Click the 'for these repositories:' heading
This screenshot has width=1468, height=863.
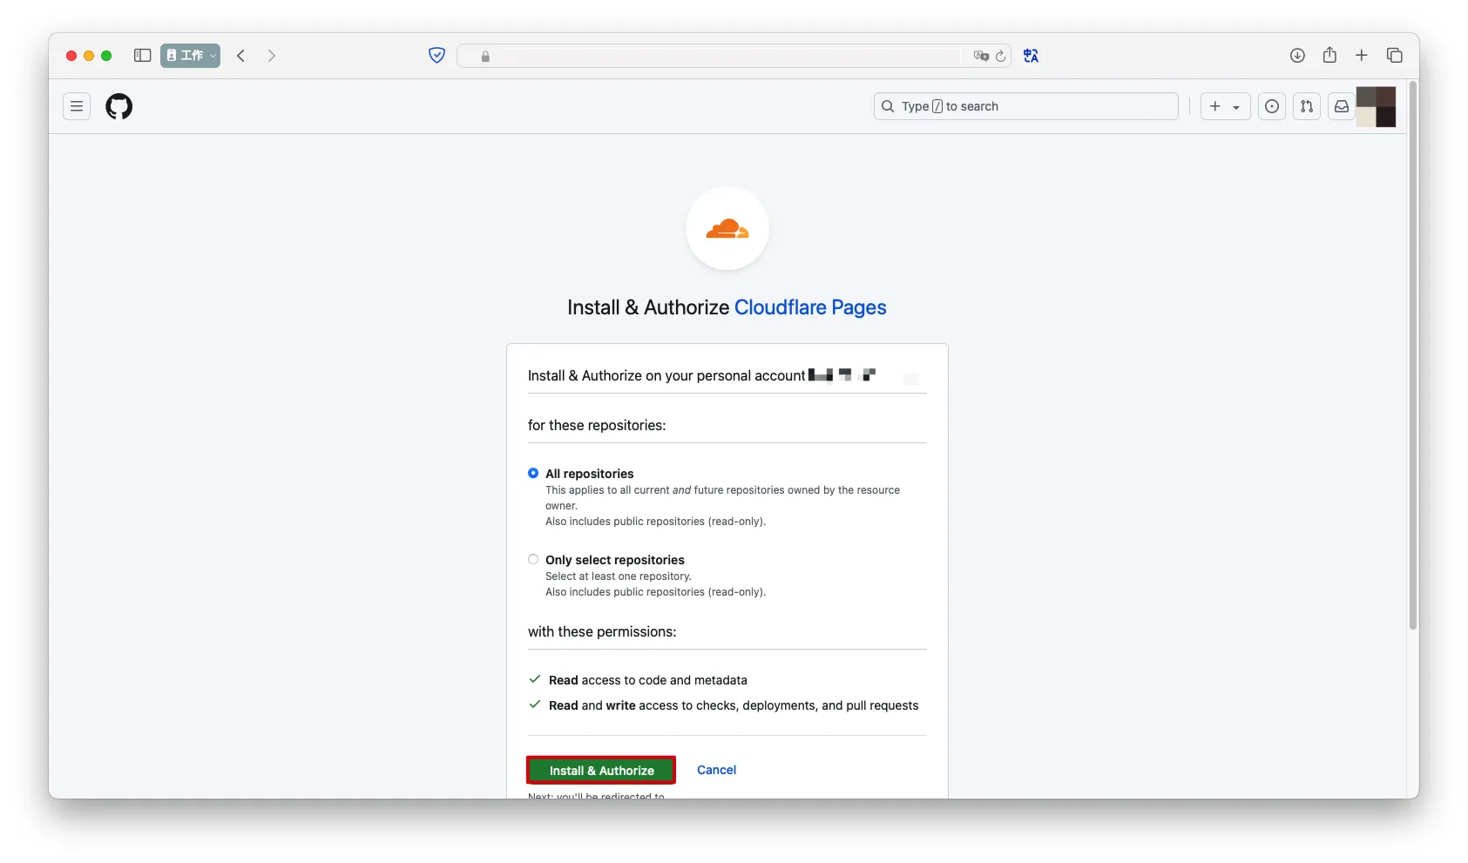[597, 425]
